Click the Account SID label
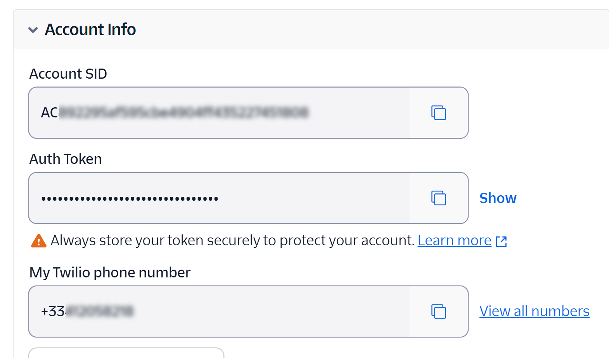Image resolution: width=609 pixels, height=358 pixels. click(68, 74)
